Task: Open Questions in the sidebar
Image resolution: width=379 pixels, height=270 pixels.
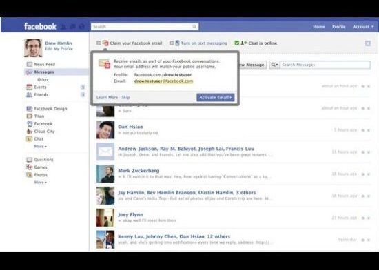Action: pos(43,160)
